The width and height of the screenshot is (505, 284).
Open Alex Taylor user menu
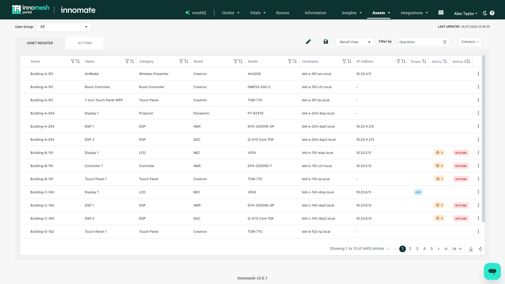[466, 13]
